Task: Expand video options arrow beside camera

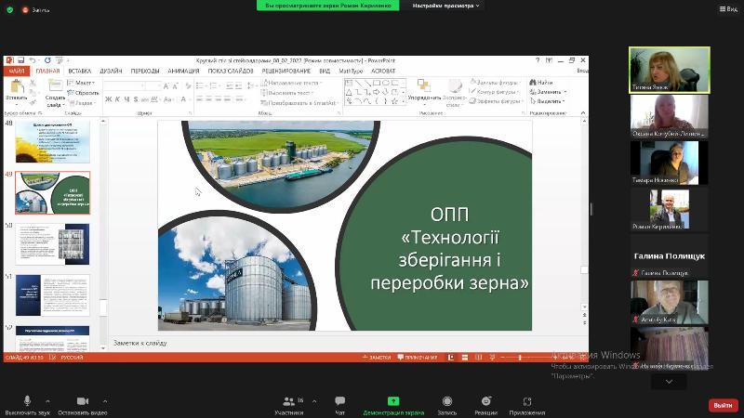Action: 105,401
